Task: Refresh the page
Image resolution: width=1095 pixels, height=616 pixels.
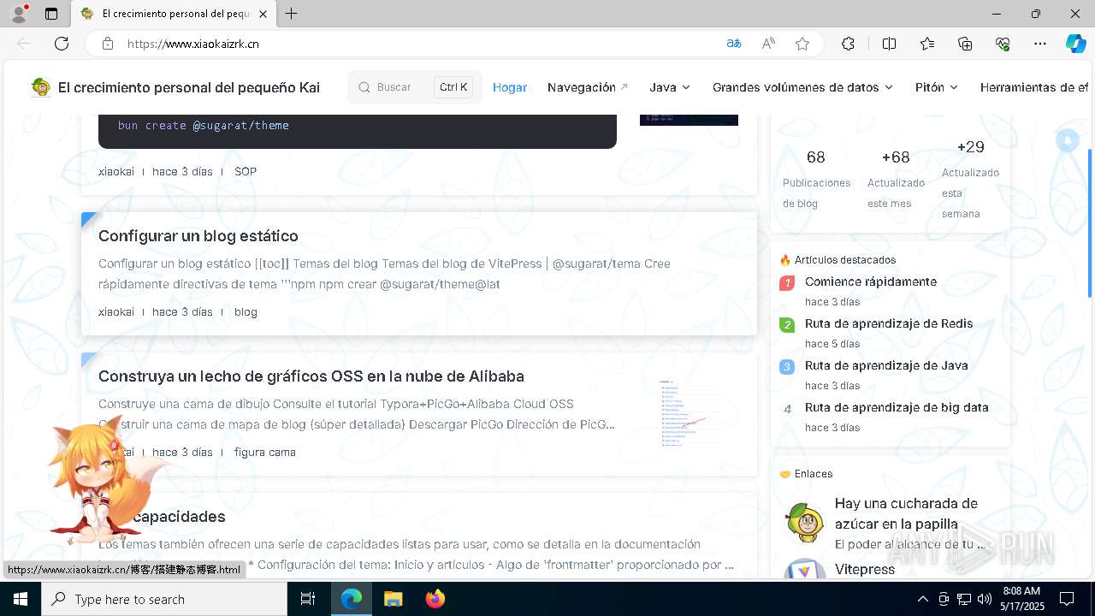Action: (62, 44)
